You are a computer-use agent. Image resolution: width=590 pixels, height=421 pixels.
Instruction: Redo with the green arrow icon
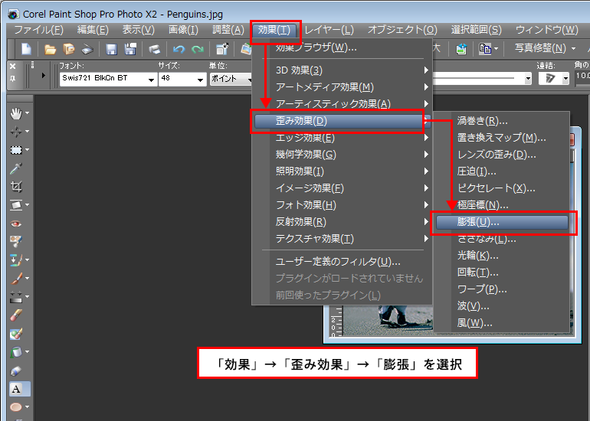(198, 49)
